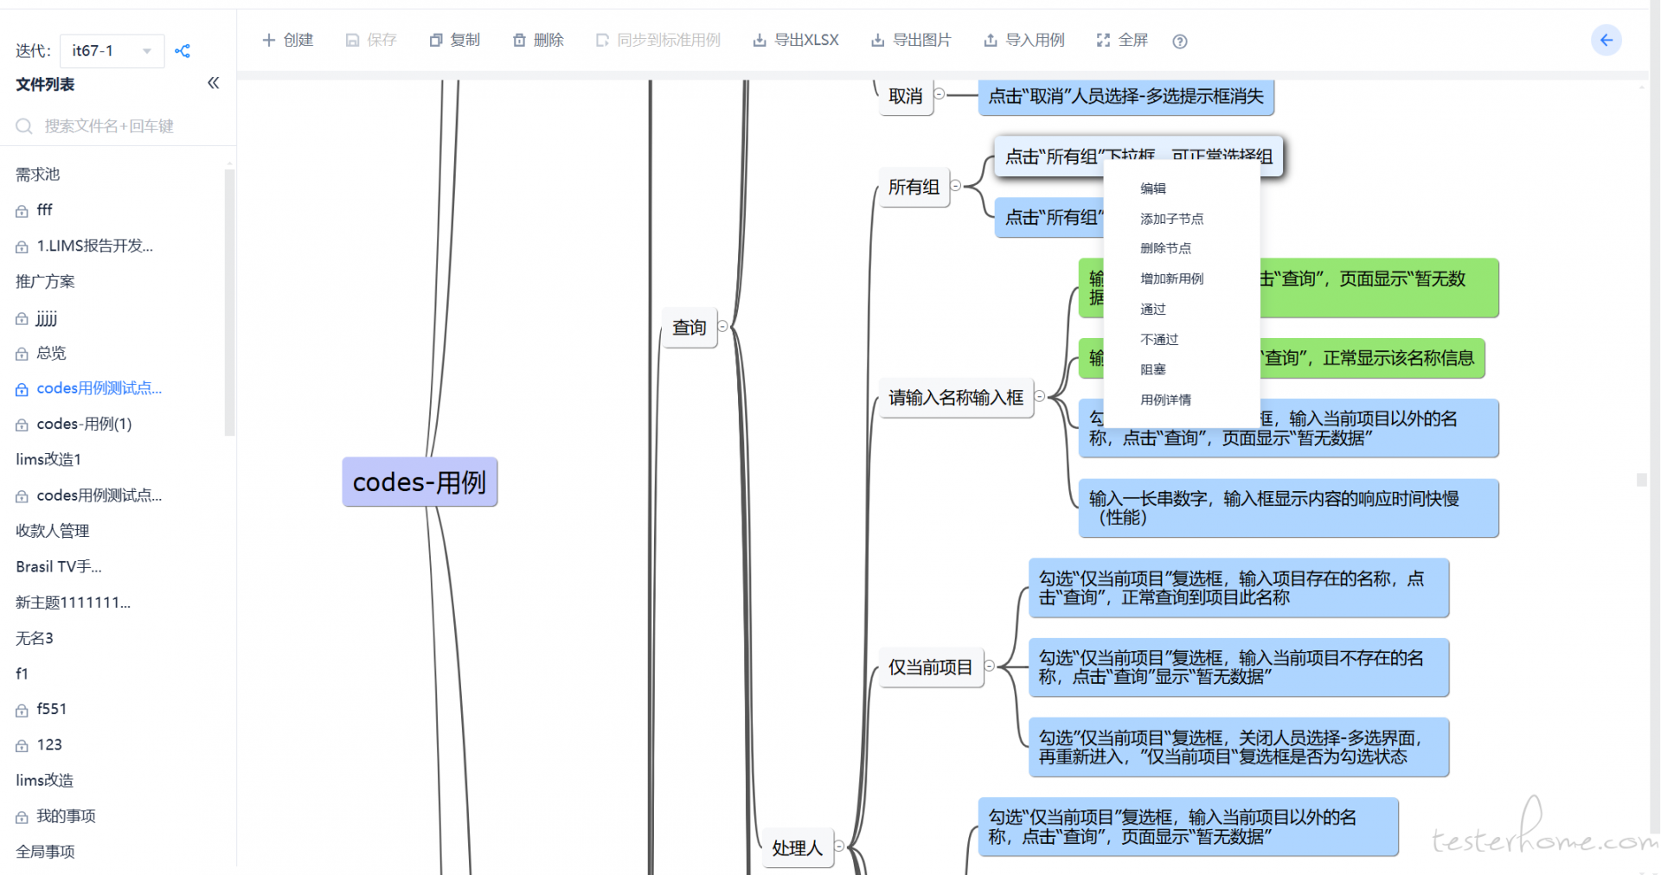Open codes-用例(1) in file list
Image resolution: width=1661 pixels, height=875 pixels.
pyautogui.click(x=84, y=424)
